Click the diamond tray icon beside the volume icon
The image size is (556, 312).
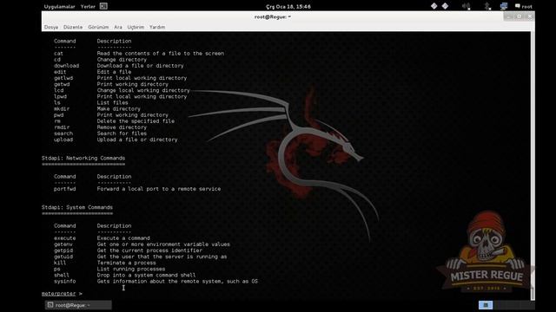pos(445,6)
